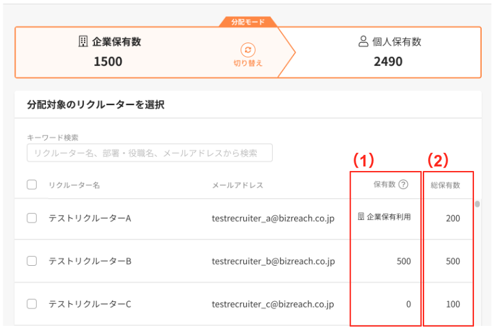
Task: Select テストリクルーターB checkbox
Action: pyautogui.click(x=32, y=261)
